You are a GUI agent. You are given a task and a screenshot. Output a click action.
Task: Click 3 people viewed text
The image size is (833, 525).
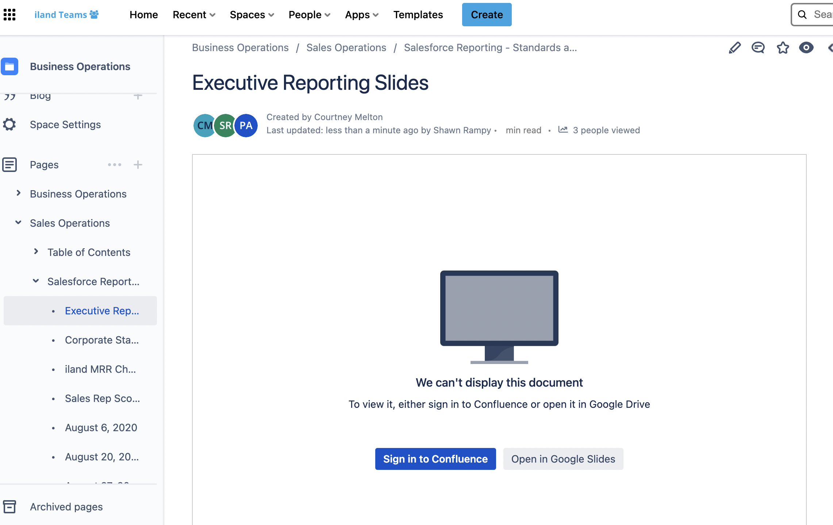tap(606, 130)
